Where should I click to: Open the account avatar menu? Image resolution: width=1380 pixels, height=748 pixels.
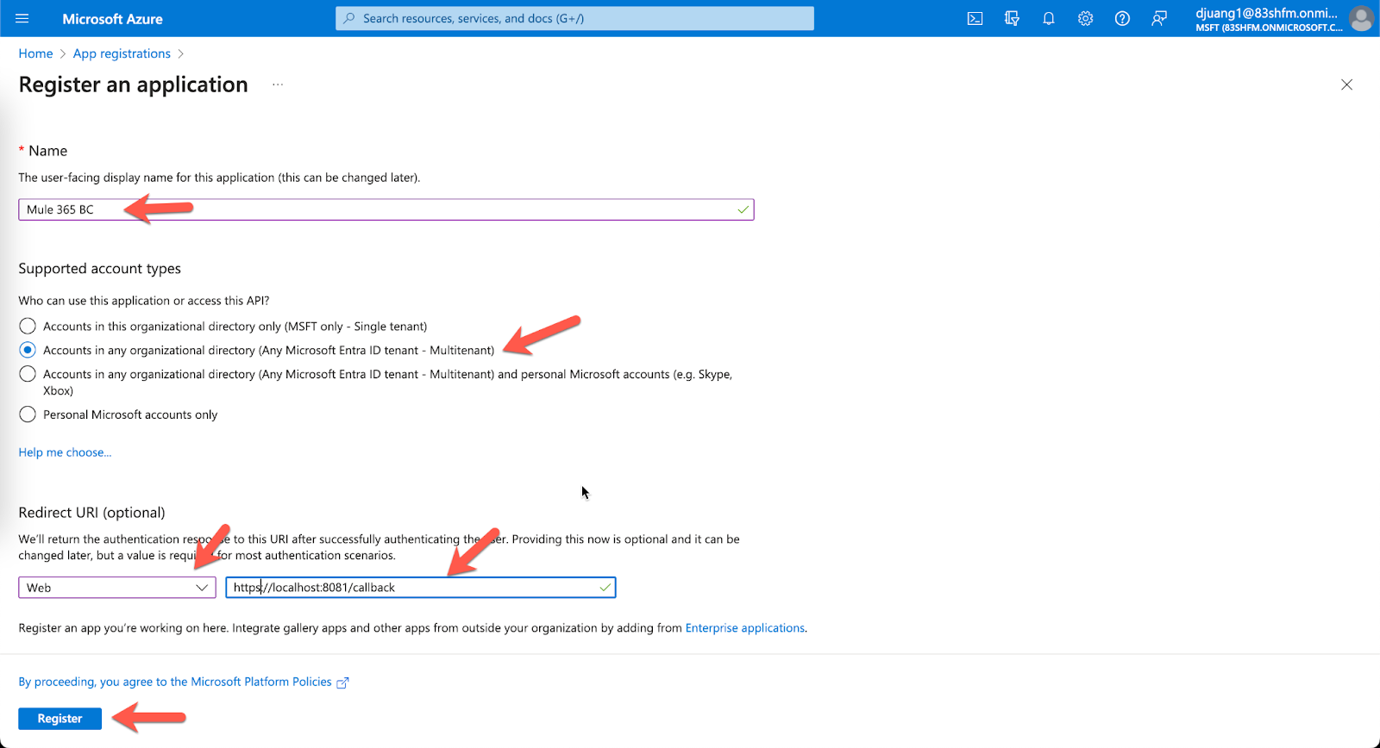[1361, 18]
